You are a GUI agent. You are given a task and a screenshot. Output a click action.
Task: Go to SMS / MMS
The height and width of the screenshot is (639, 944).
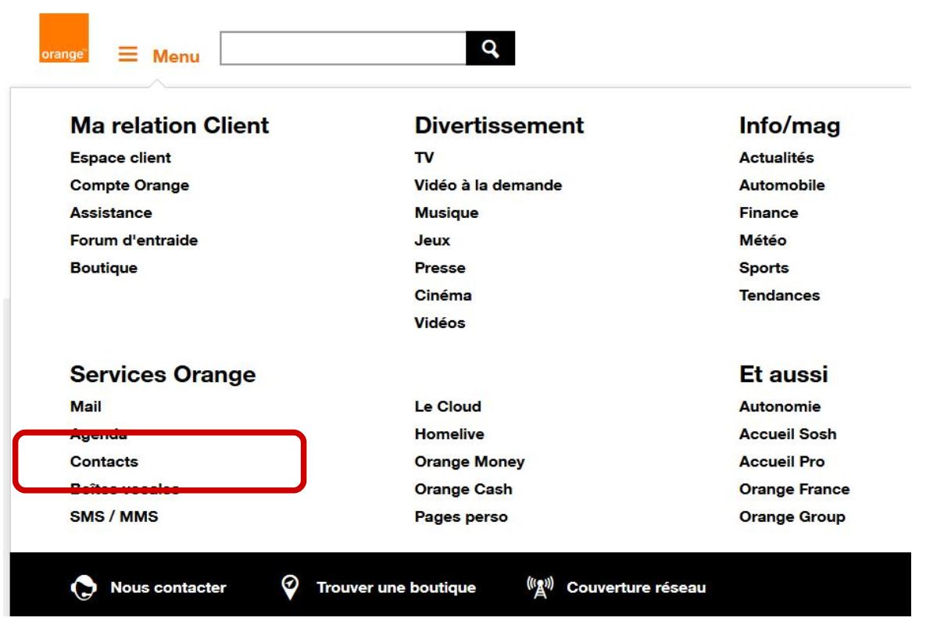[x=114, y=516]
